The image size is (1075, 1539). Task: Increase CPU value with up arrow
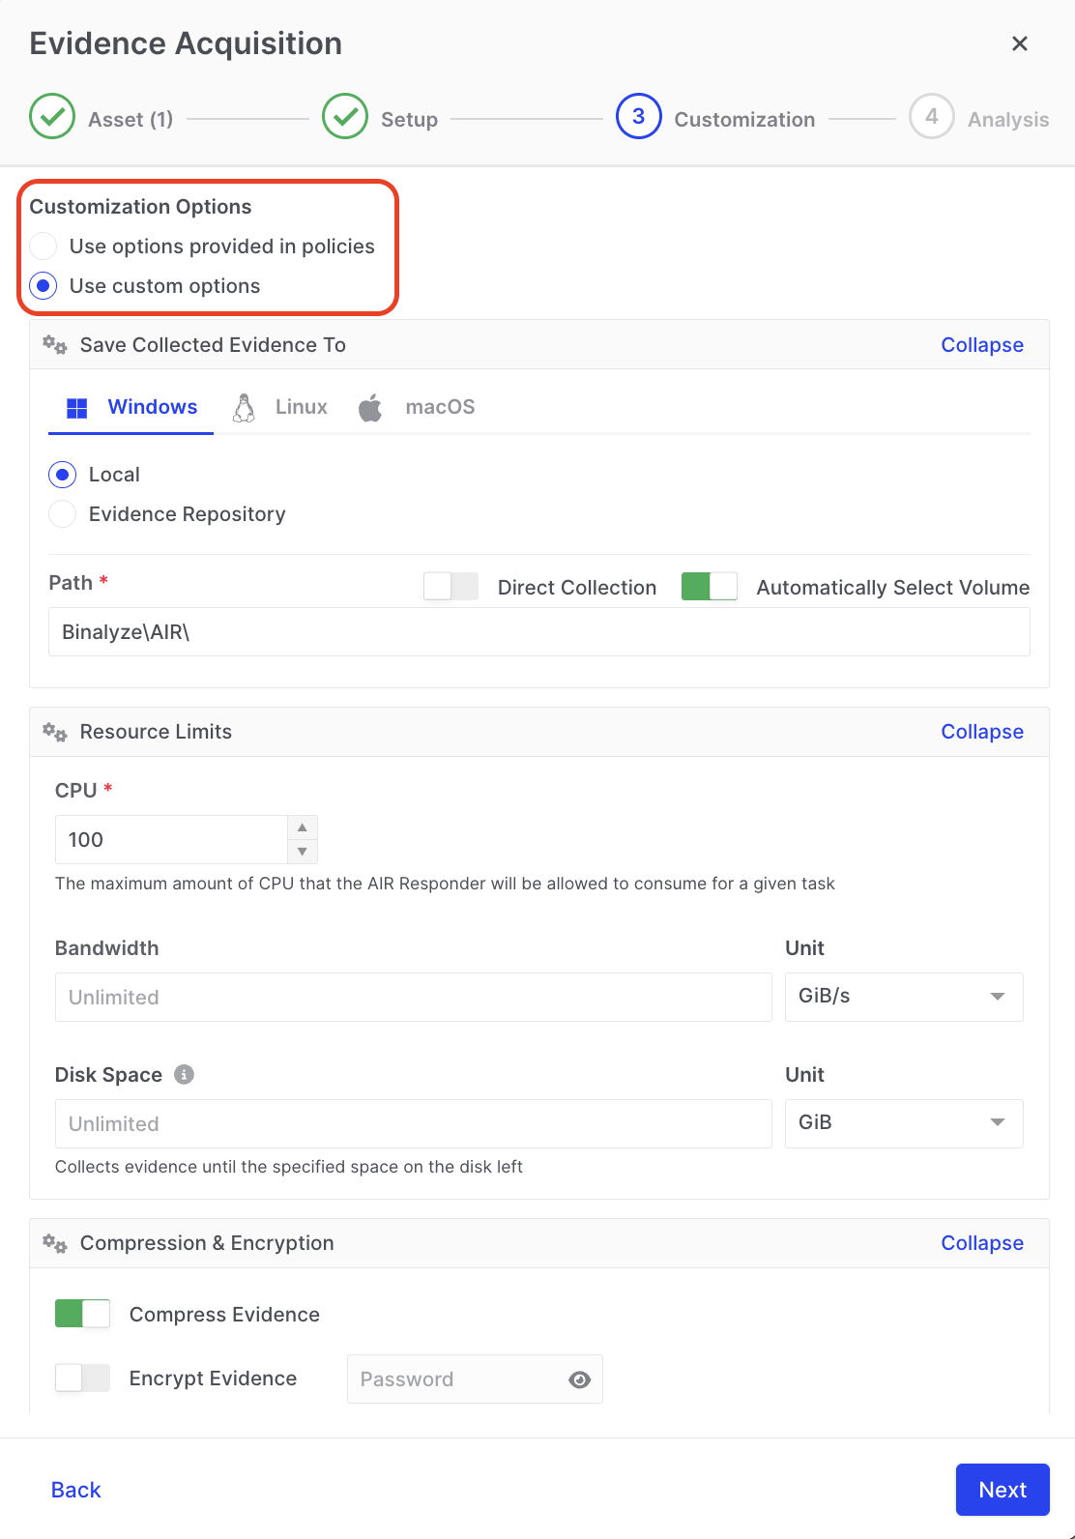coord(303,828)
